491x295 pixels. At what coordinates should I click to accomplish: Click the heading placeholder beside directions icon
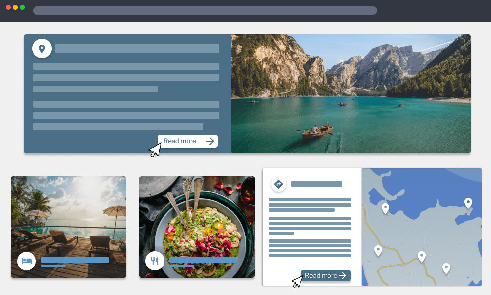316,184
